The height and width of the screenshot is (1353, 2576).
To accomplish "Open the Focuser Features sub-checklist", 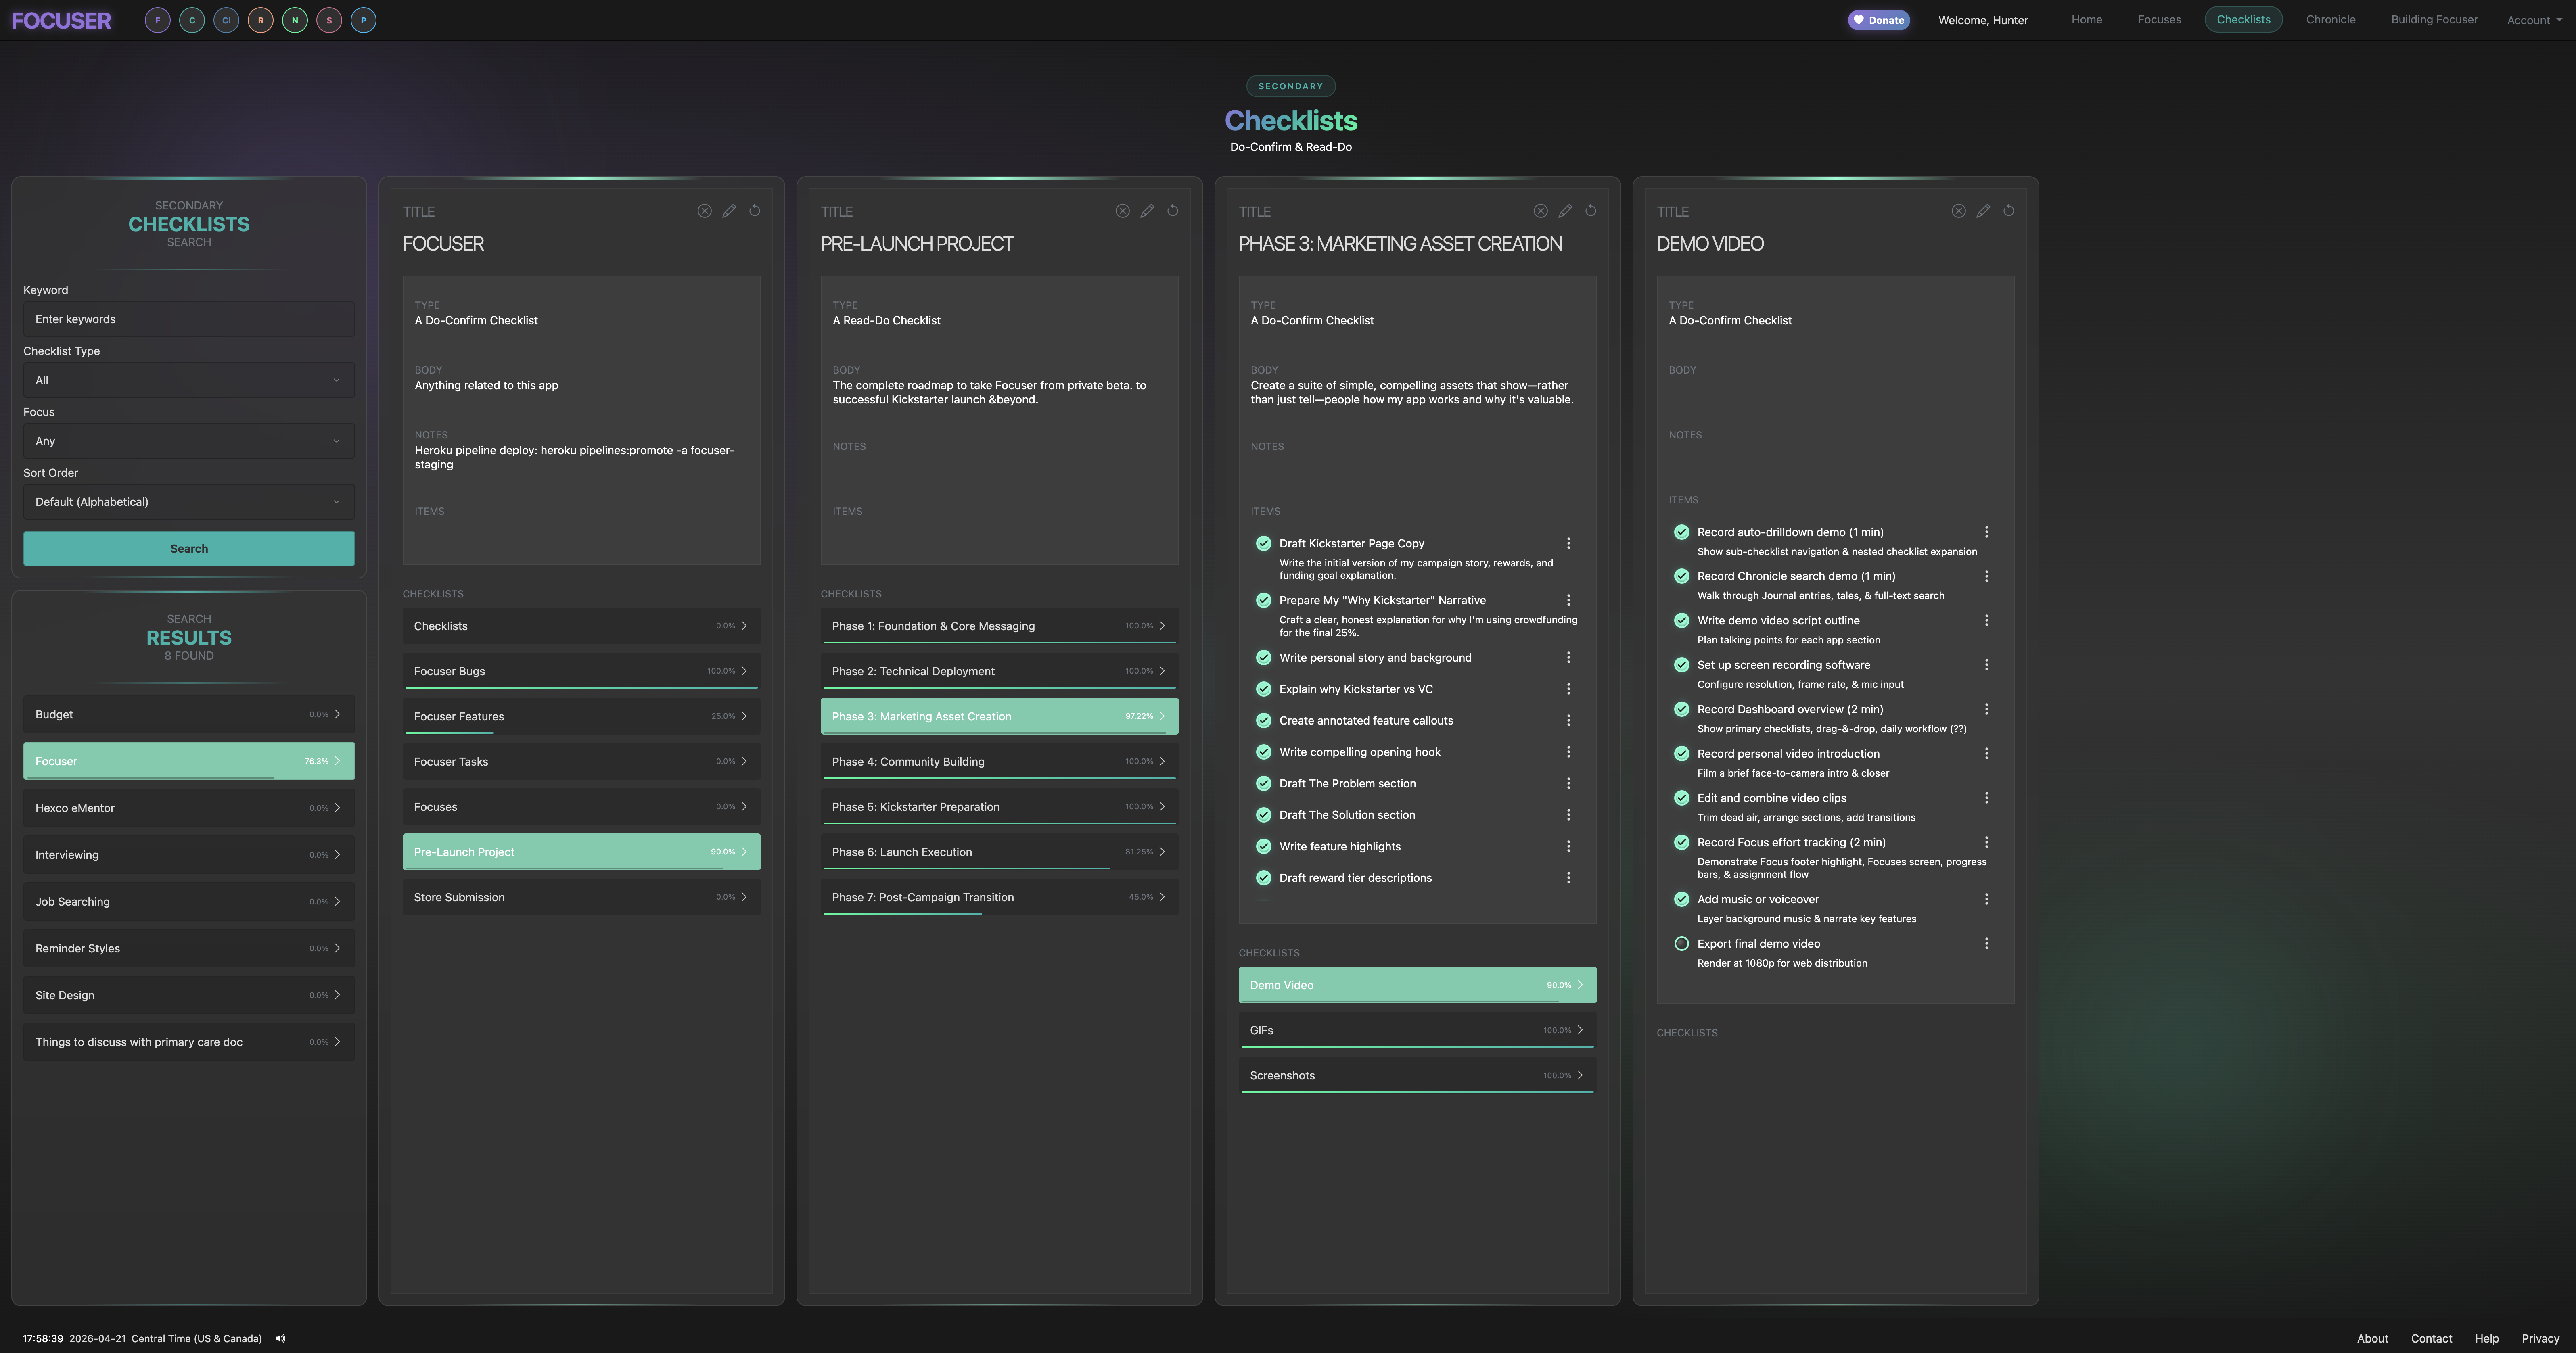I will 581,717.
